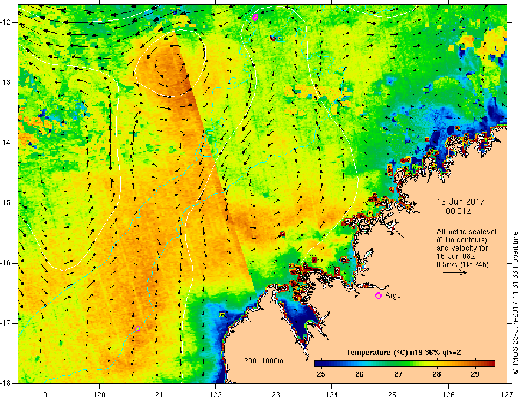
Task: Click the 'and velocity for' caption line
Action: (x=462, y=248)
